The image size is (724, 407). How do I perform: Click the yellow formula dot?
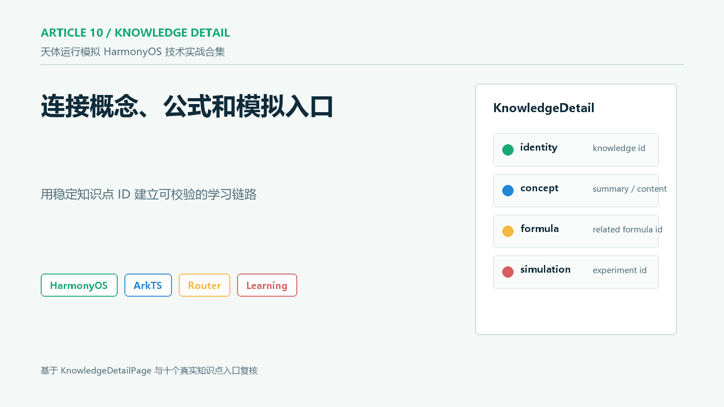[508, 231]
